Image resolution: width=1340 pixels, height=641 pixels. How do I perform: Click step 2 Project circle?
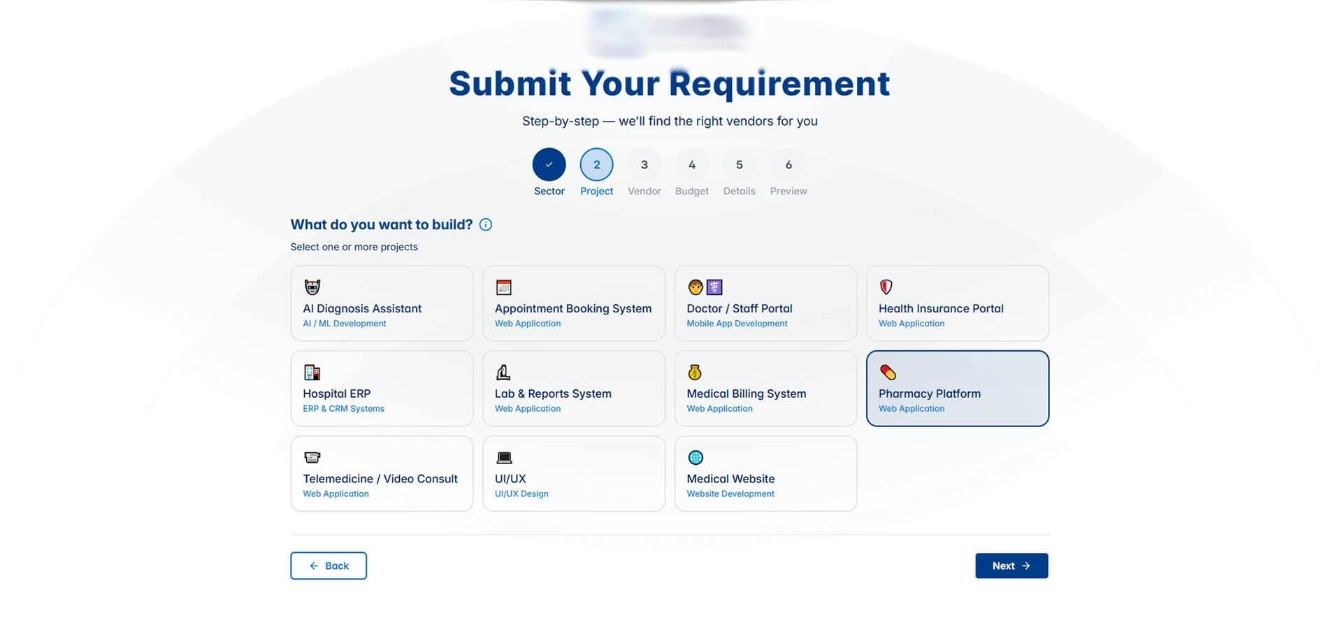point(596,165)
